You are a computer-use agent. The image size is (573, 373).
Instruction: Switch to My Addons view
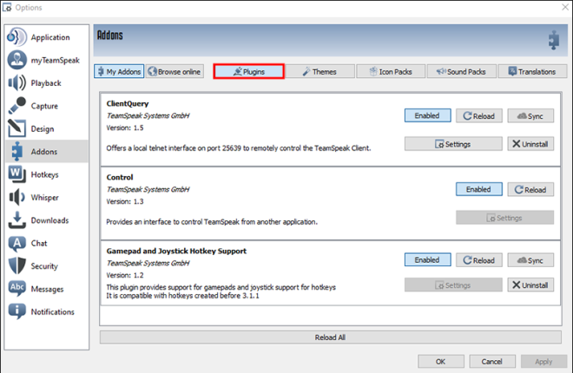pyautogui.click(x=119, y=71)
